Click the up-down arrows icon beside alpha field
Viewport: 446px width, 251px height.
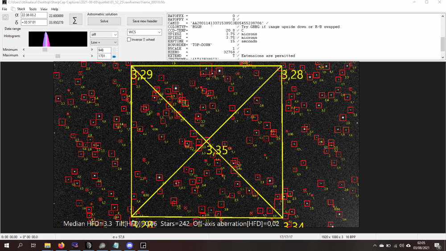coord(5,17)
